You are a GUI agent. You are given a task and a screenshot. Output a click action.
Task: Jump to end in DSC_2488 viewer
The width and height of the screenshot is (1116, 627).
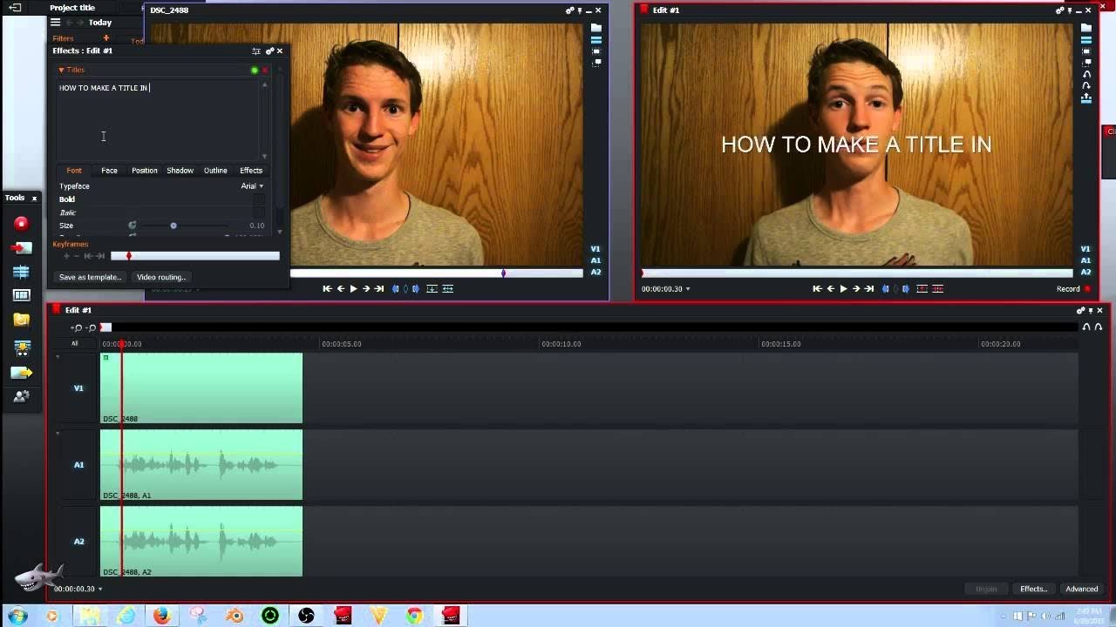pyautogui.click(x=379, y=289)
